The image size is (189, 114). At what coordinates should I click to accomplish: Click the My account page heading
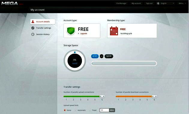tap(37, 10)
